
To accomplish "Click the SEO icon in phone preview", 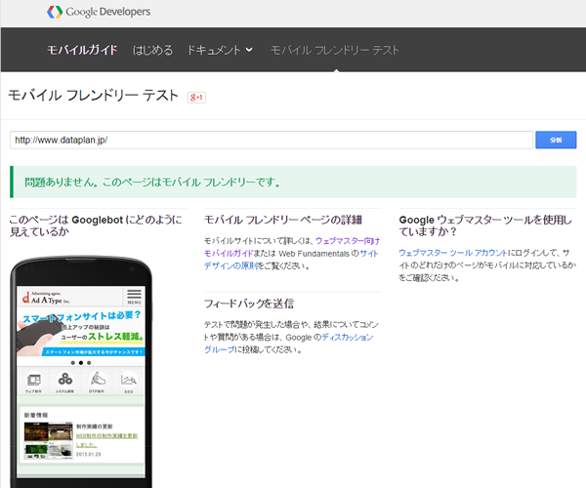I will (x=129, y=382).
